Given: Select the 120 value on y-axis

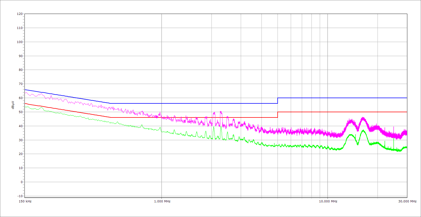Looking at the screenshot, I should [x=20, y=14].
